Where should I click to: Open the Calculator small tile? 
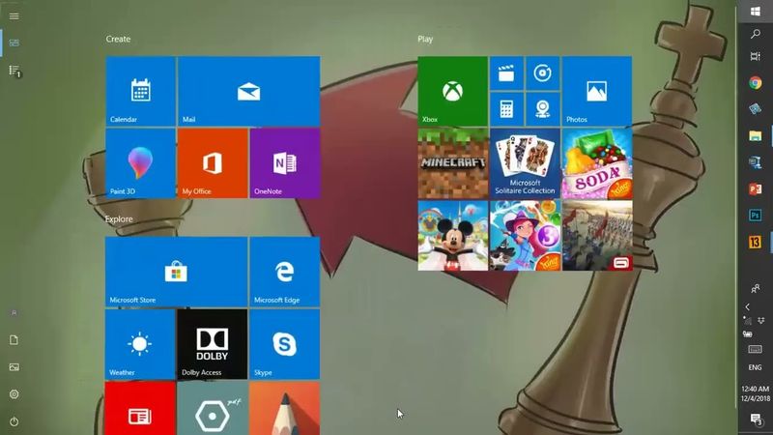point(506,108)
